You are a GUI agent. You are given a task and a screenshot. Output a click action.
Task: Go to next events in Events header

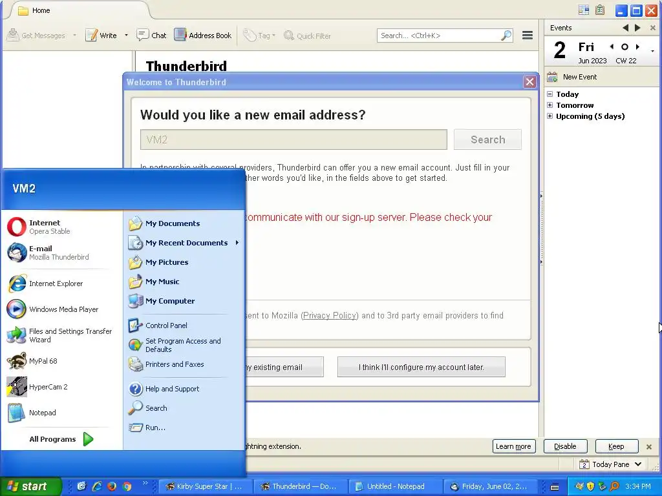tap(637, 28)
